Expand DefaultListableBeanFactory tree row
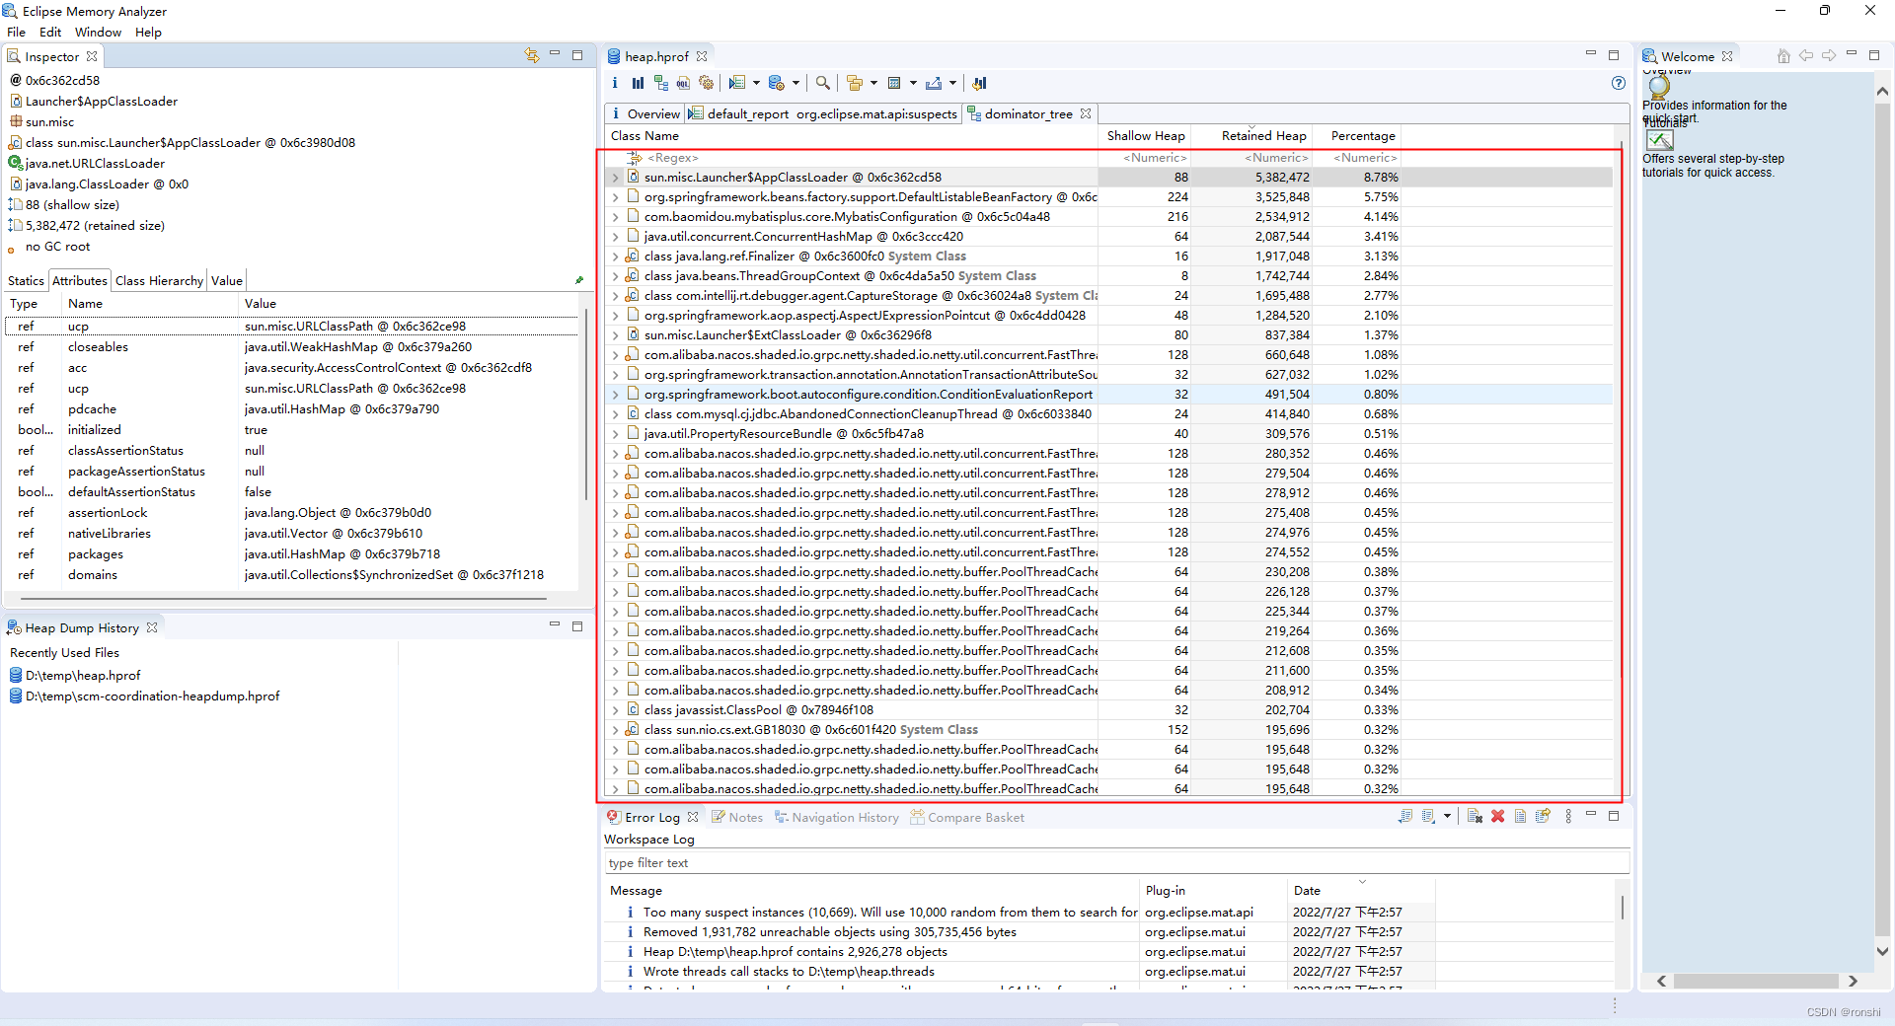Viewport: 1895px width, 1026px height. pyautogui.click(x=616, y=197)
